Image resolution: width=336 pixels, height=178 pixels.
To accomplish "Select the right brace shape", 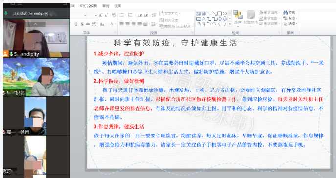I will (224, 24).
